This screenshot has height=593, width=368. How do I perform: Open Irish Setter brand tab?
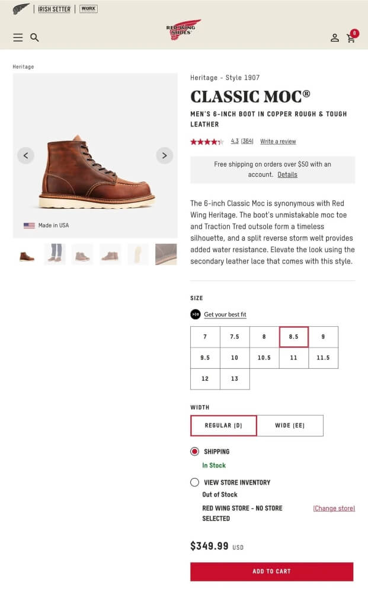click(55, 9)
